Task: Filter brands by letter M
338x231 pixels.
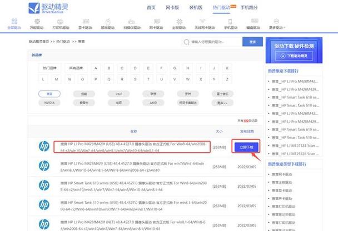Action: point(56,79)
